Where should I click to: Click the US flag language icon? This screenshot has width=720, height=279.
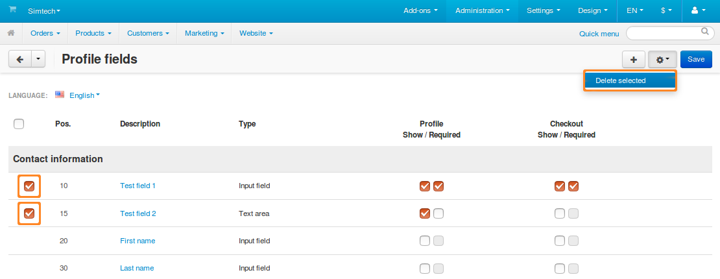(60, 95)
